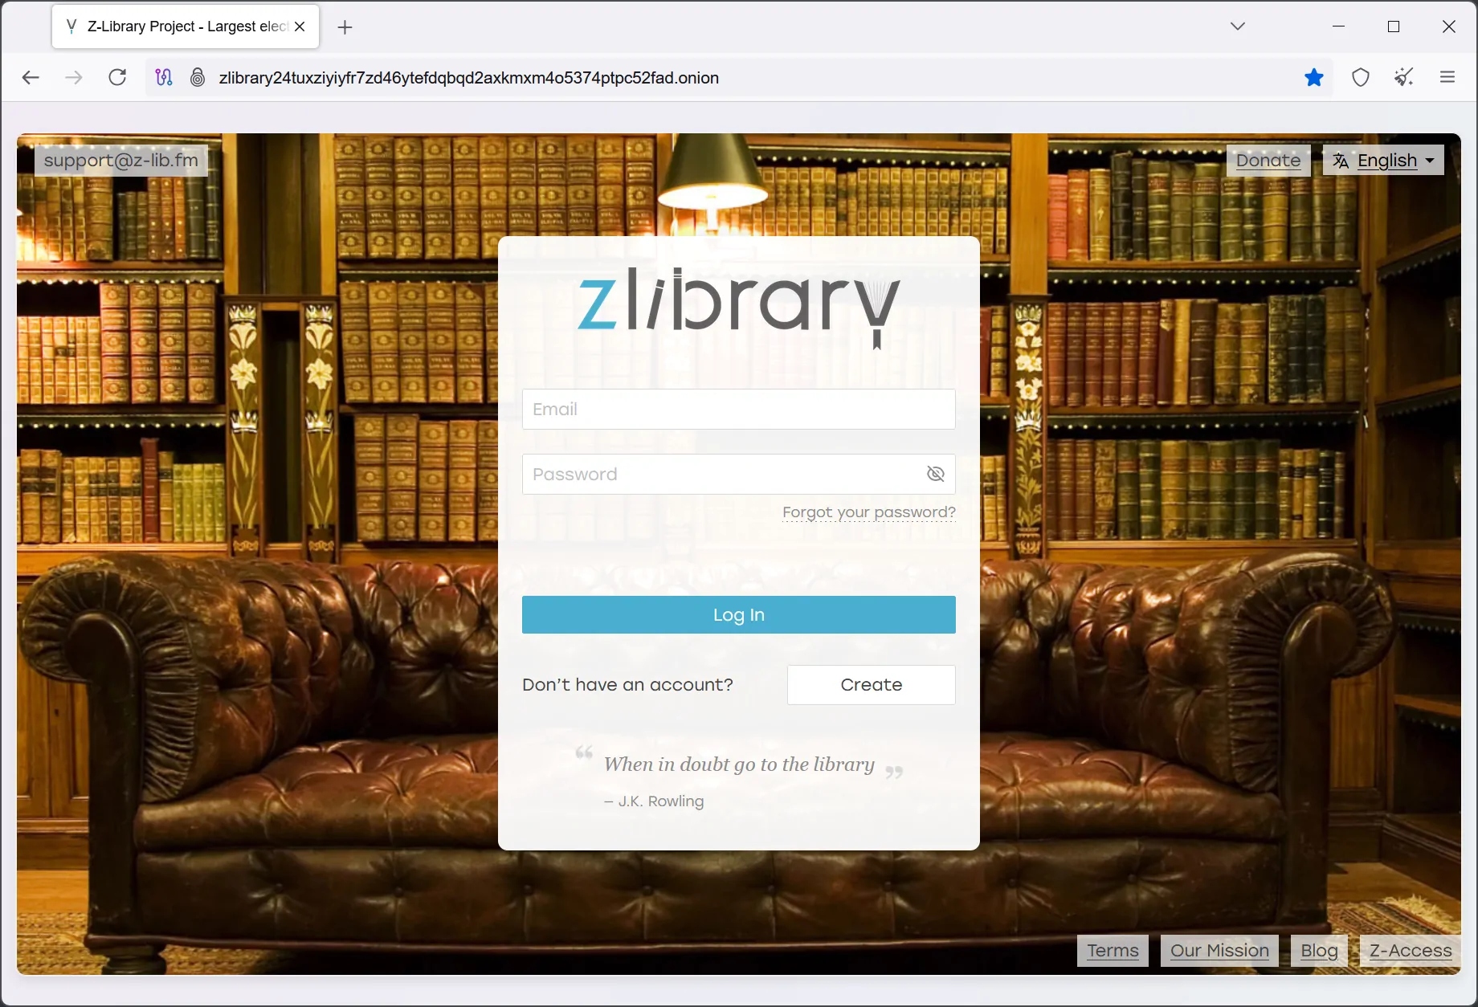
Task: Select the Z-Library Project tab
Action: tap(186, 26)
